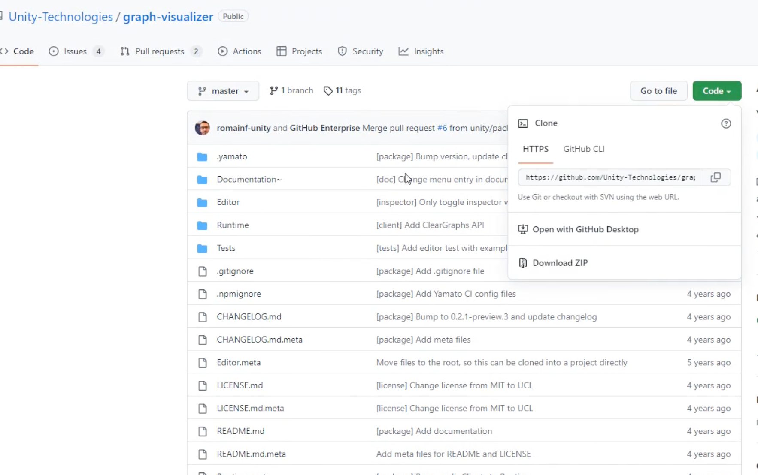
Task: Open the Unity-Technologies organization link
Action: tap(61, 17)
